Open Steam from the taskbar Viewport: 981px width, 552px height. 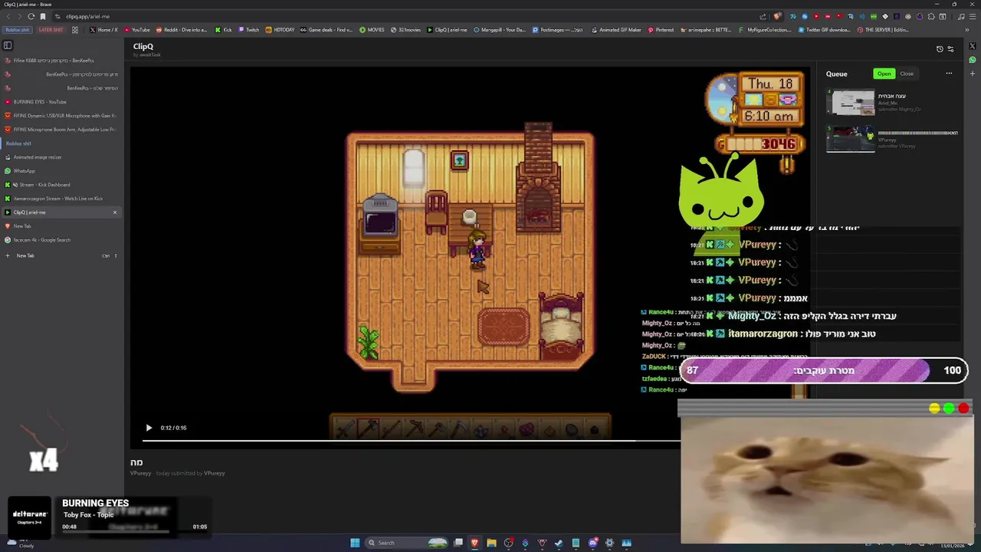tap(559, 543)
